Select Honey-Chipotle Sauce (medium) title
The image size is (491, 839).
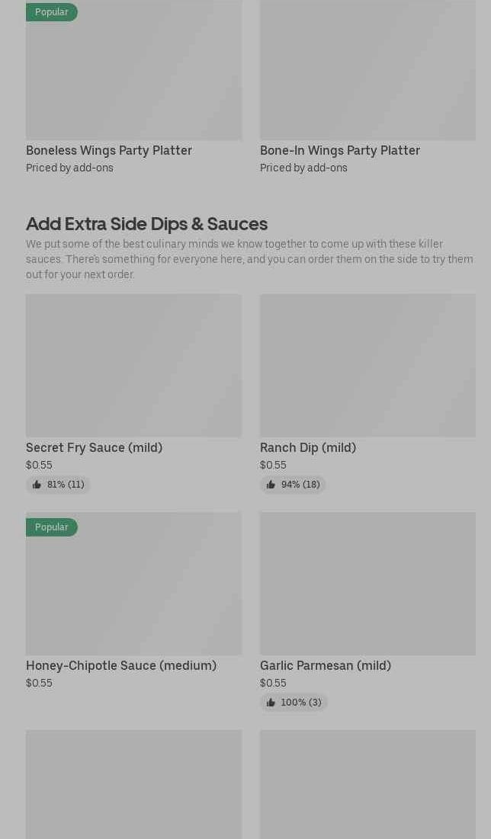pyautogui.click(x=121, y=665)
